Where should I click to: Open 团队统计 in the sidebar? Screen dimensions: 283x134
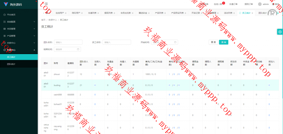[11, 64]
